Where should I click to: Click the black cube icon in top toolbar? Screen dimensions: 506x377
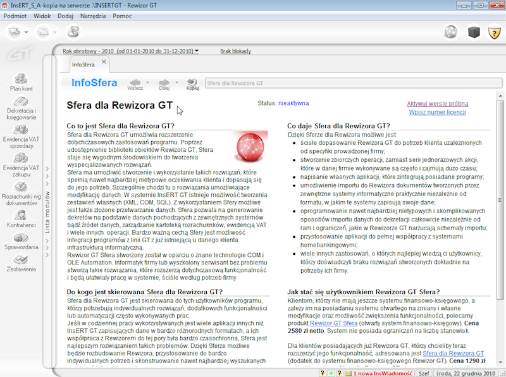(474, 32)
